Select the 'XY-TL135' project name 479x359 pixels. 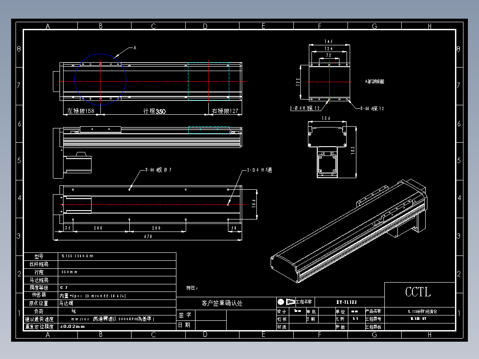pos(347,302)
